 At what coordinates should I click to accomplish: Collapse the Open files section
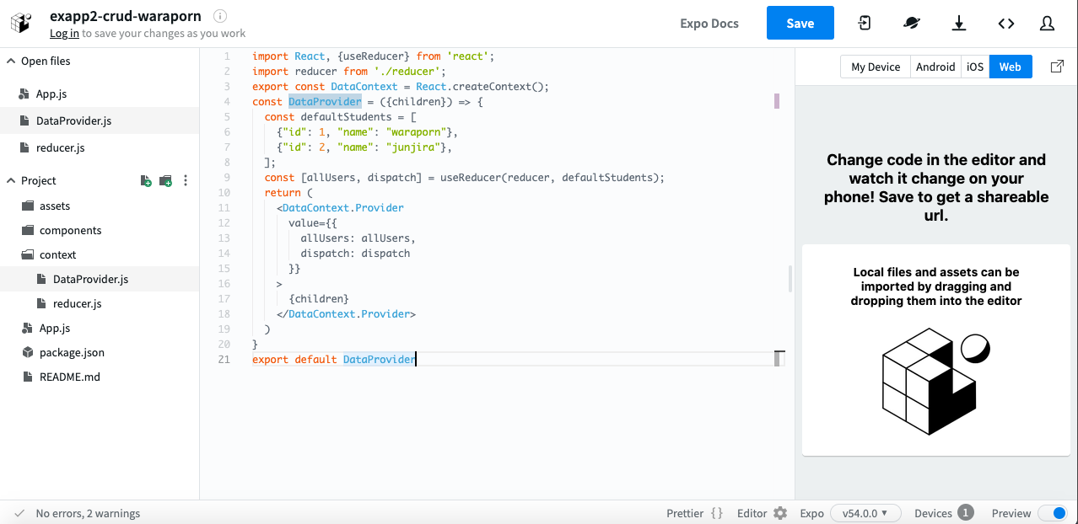click(11, 61)
